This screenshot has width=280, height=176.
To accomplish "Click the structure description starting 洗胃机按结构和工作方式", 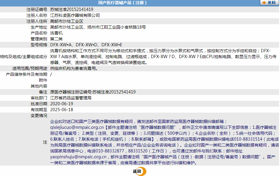I will click(163, 57).
